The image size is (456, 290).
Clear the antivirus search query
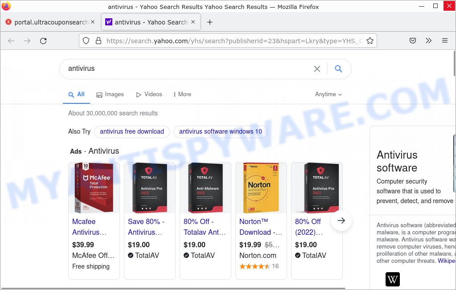(x=317, y=69)
